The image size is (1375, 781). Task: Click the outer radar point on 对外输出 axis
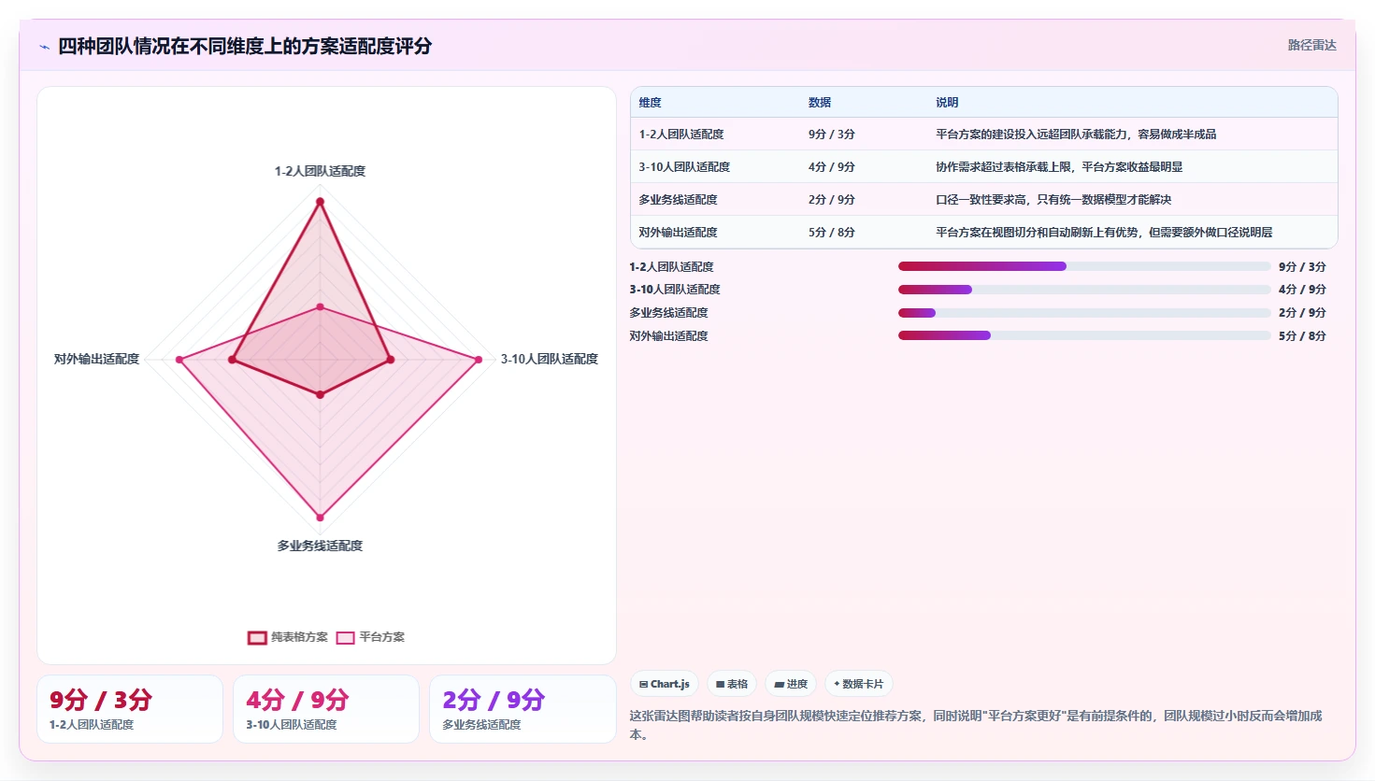tap(179, 360)
